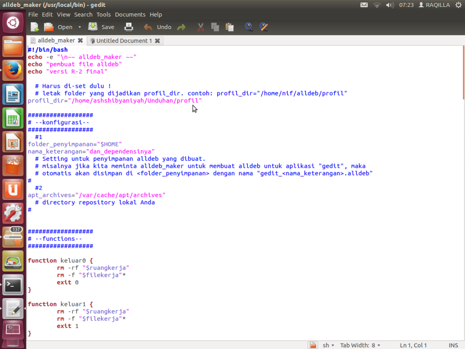The height and width of the screenshot is (349, 465).
Task: Close the Untitled Document 1 tab
Action: tap(158, 40)
